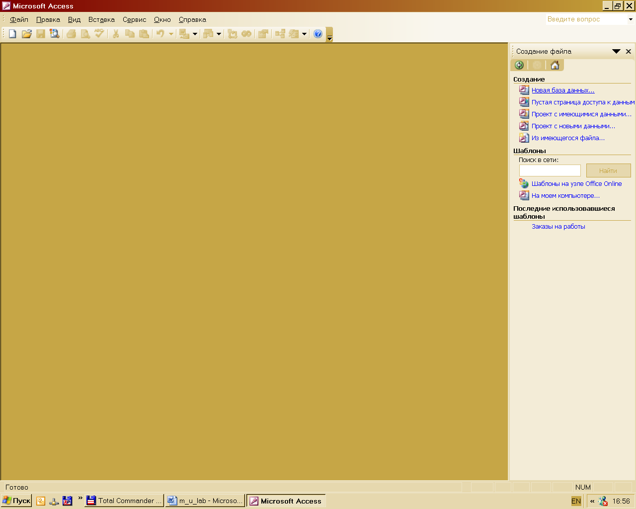Click the Copy toolbar icon

[130, 34]
